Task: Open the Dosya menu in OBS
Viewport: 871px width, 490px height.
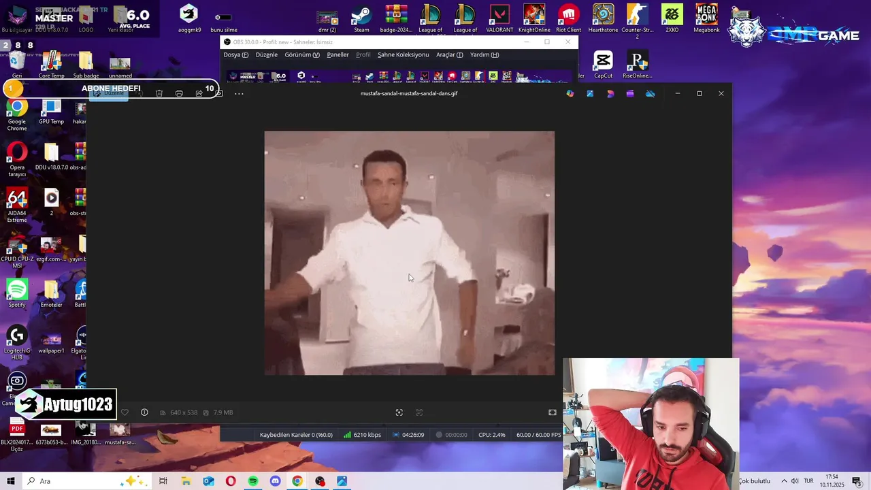Action: coord(236,54)
